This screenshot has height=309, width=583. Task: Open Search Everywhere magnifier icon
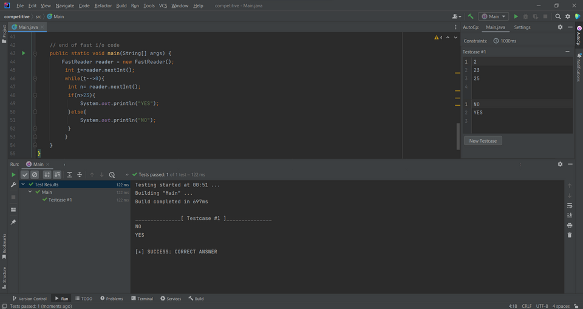(x=558, y=16)
